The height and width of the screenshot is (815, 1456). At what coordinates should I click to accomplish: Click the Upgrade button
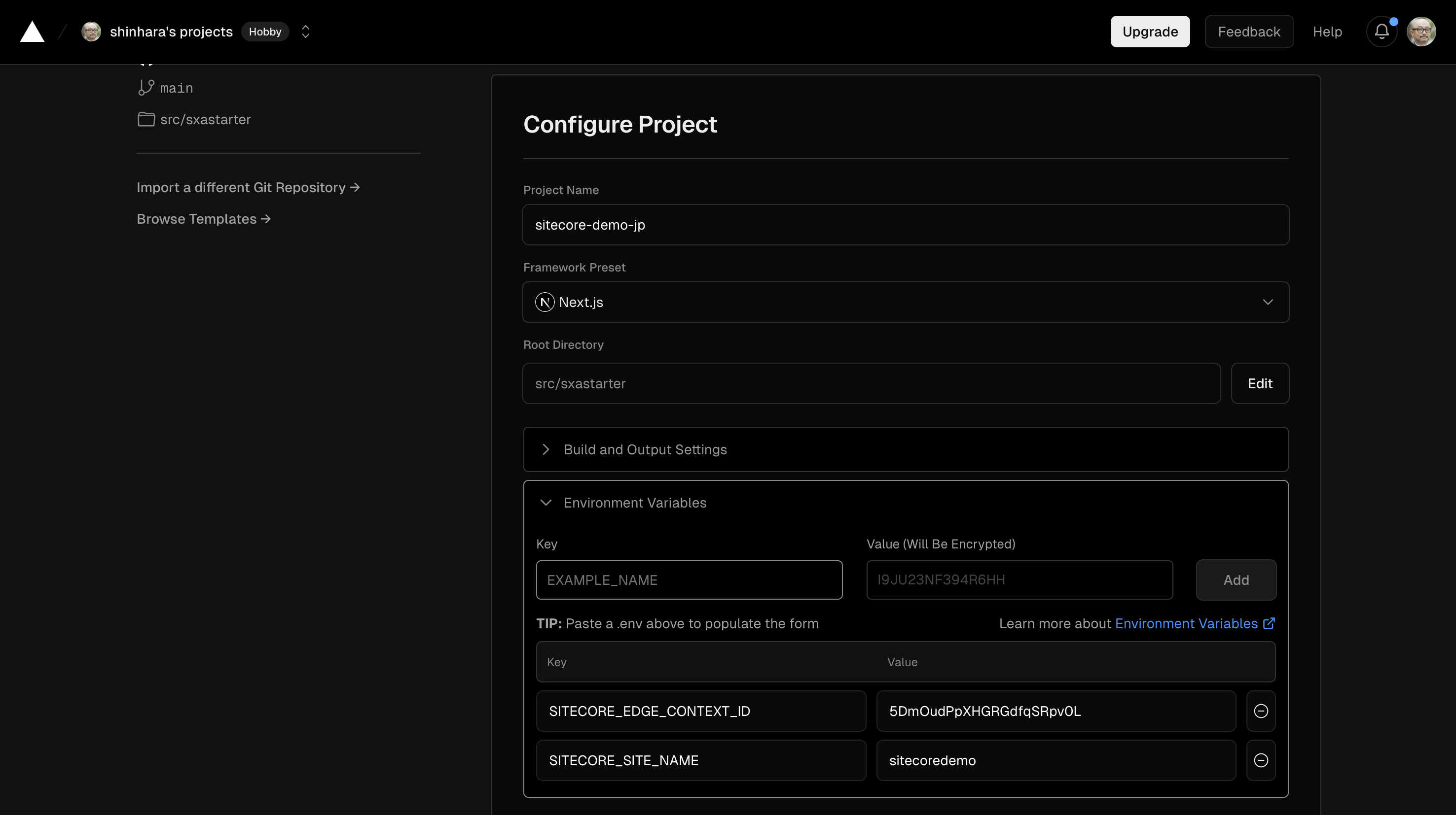point(1150,32)
